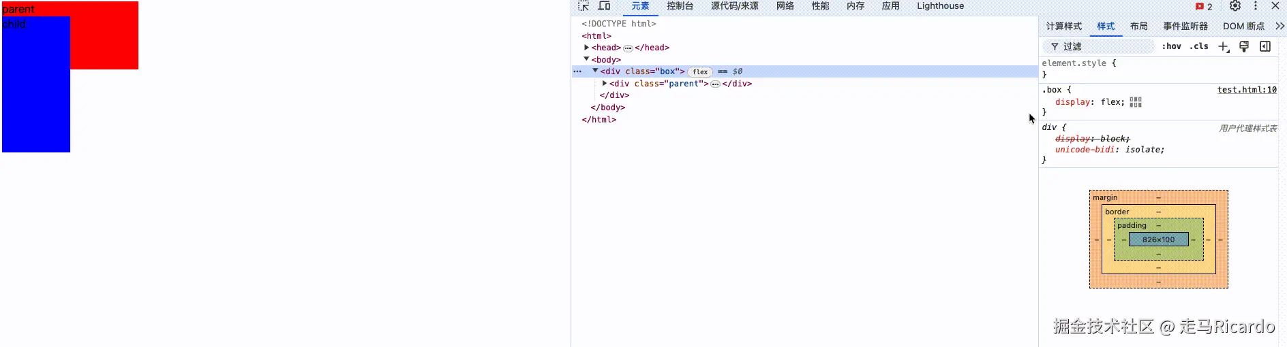1287x347 pixels.
Task: Select the closing html tag row
Action: (599, 120)
